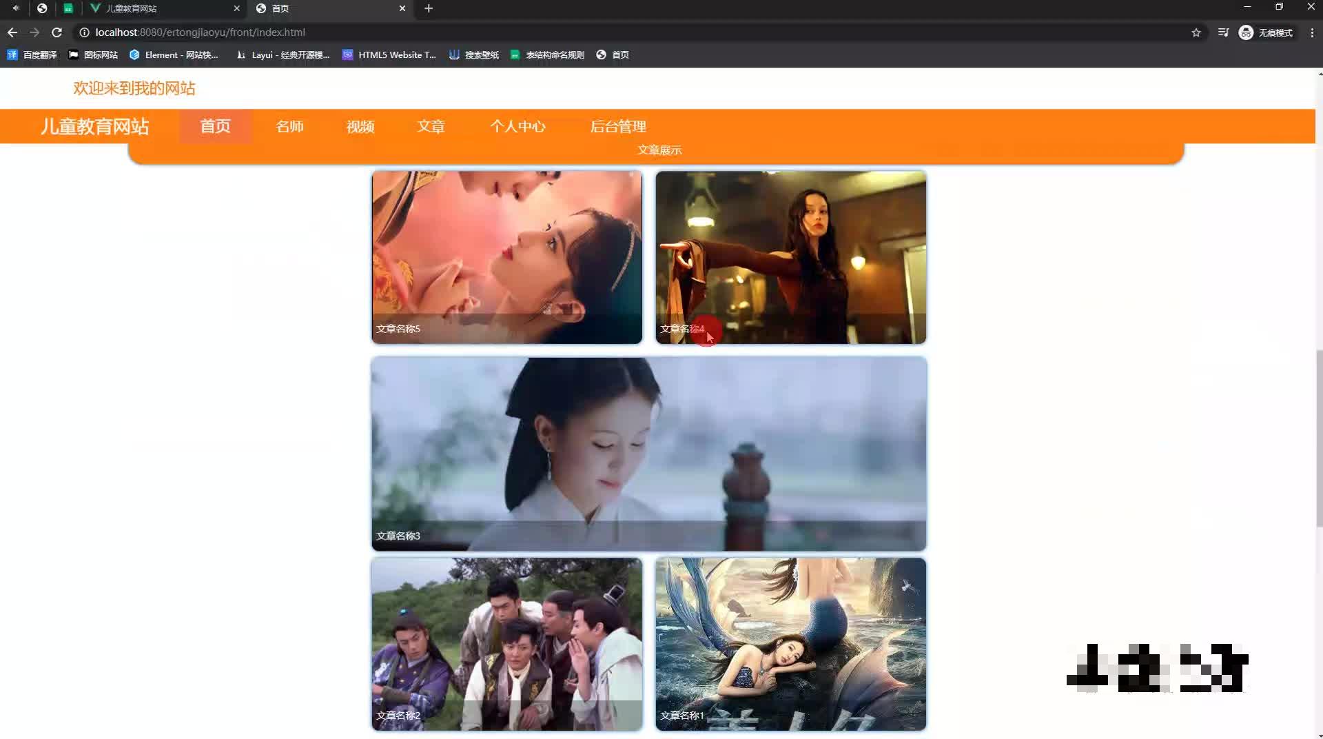Click the browser back arrow

[12, 32]
